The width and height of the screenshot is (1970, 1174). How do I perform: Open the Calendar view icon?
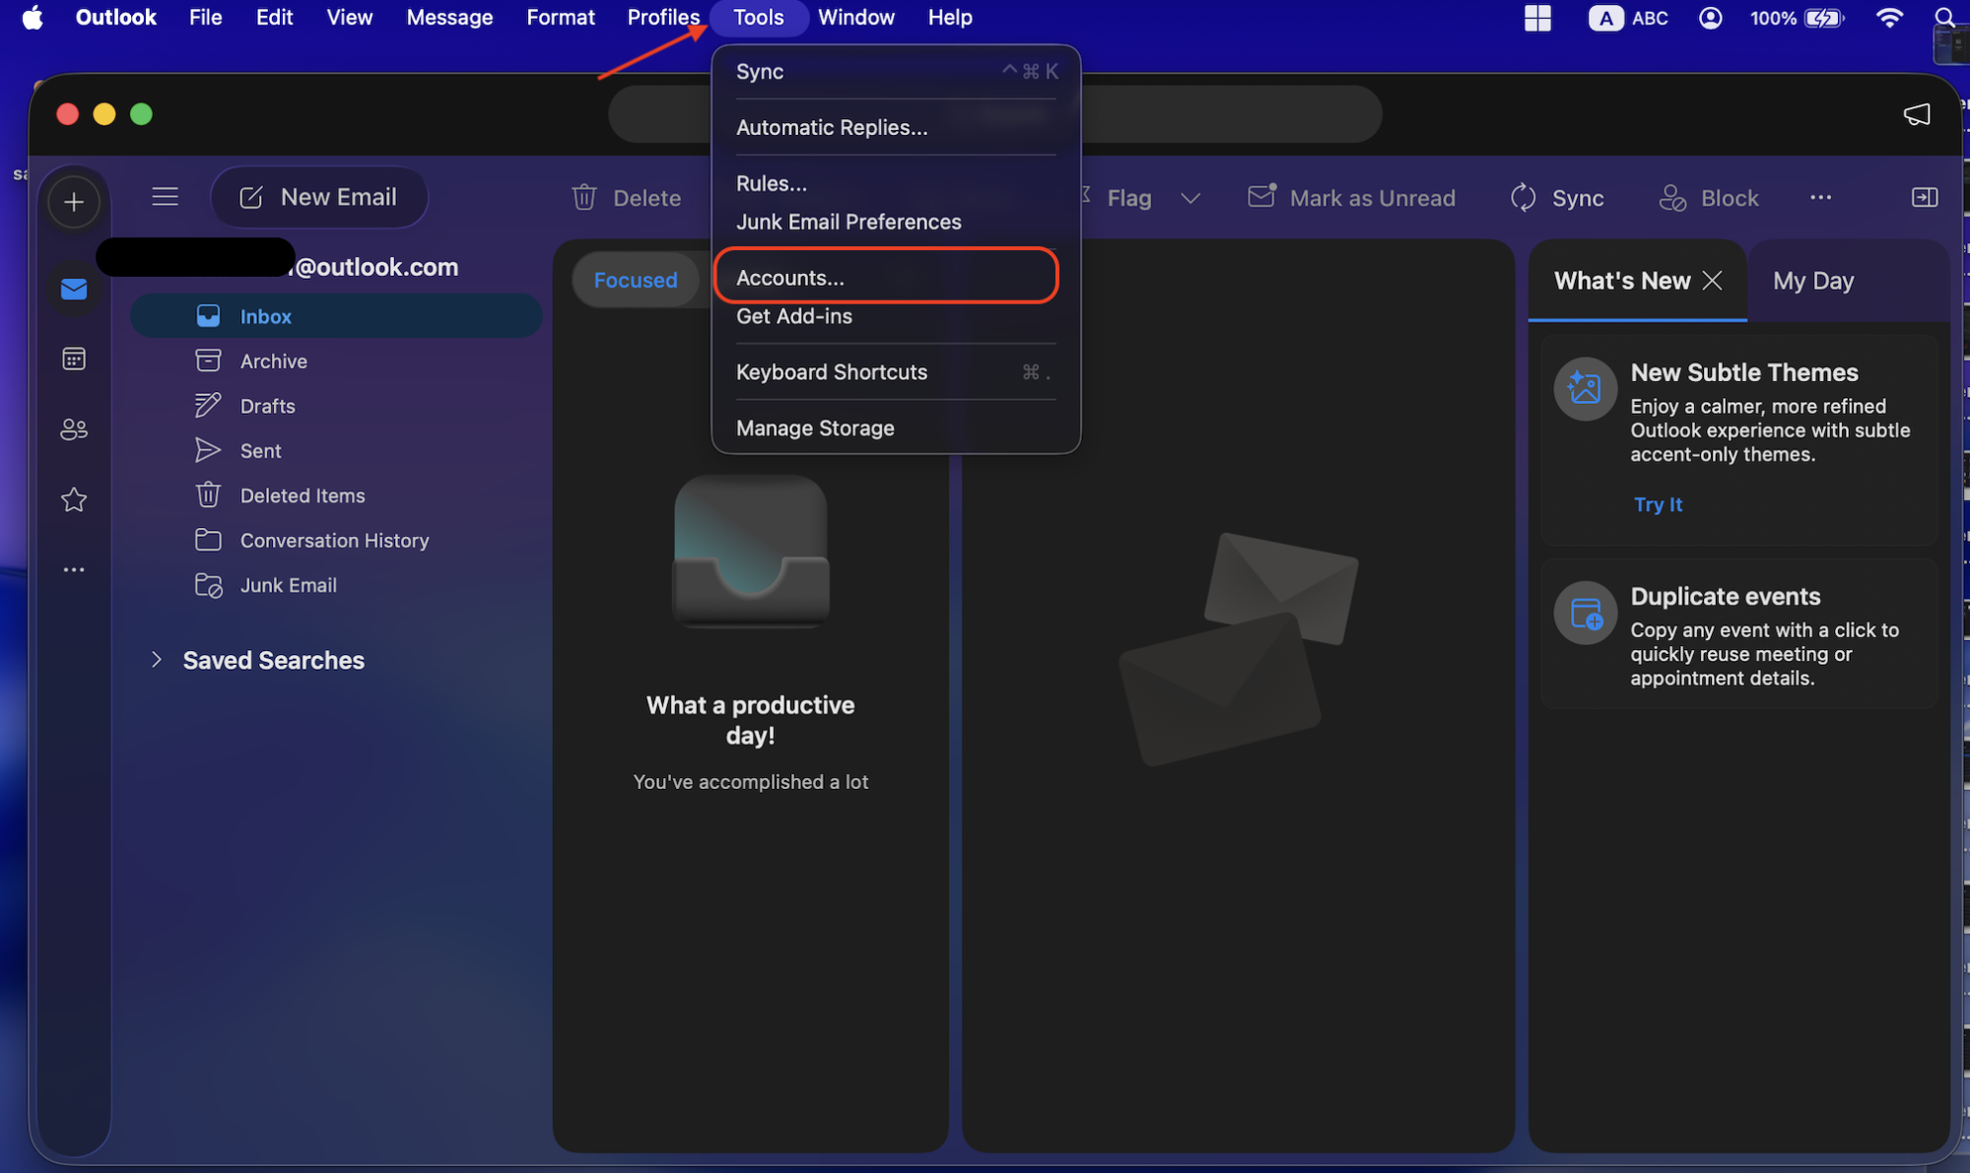(x=74, y=359)
